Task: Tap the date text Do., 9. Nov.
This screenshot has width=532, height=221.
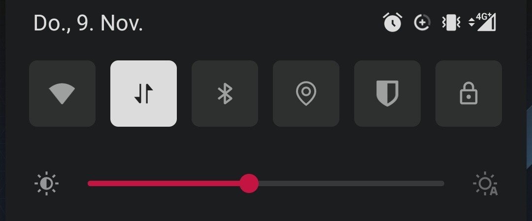Action: (x=88, y=24)
